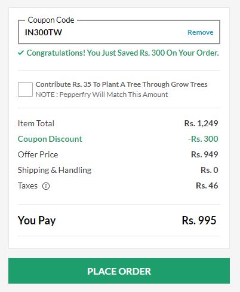Remove the applied coupon IN300TW
Screen dimensions: 240x292
click(201, 32)
